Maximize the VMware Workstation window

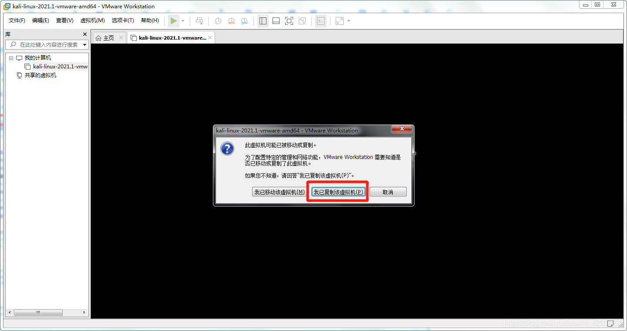[x=597, y=4]
